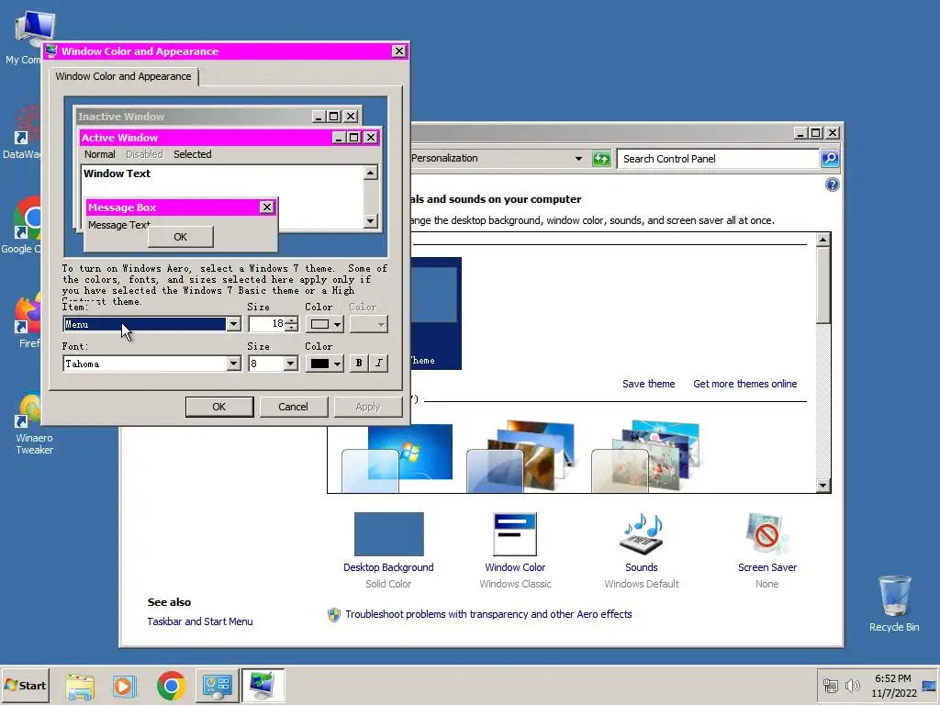Confirm the dialog with OK button
Screen dimensions: 940x705
tap(219, 407)
